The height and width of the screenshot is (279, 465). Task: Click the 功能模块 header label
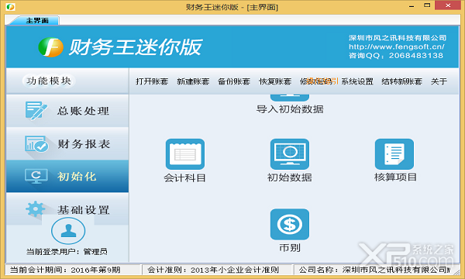tap(49, 81)
